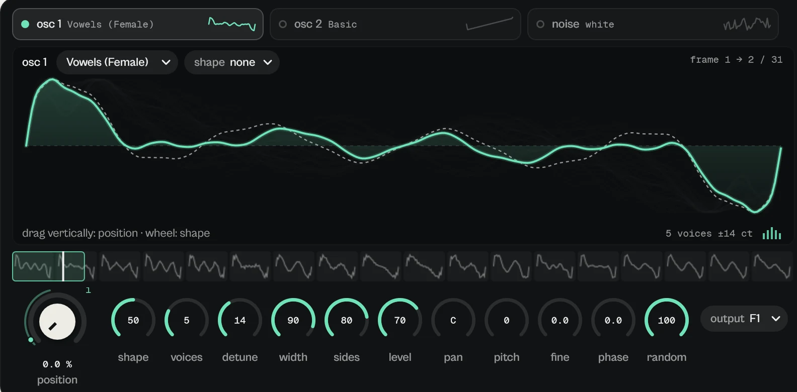The height and width of the screenshot is (392, 797).
Task: Enable the noise oscillator power dot
Action: click(540, 24)
